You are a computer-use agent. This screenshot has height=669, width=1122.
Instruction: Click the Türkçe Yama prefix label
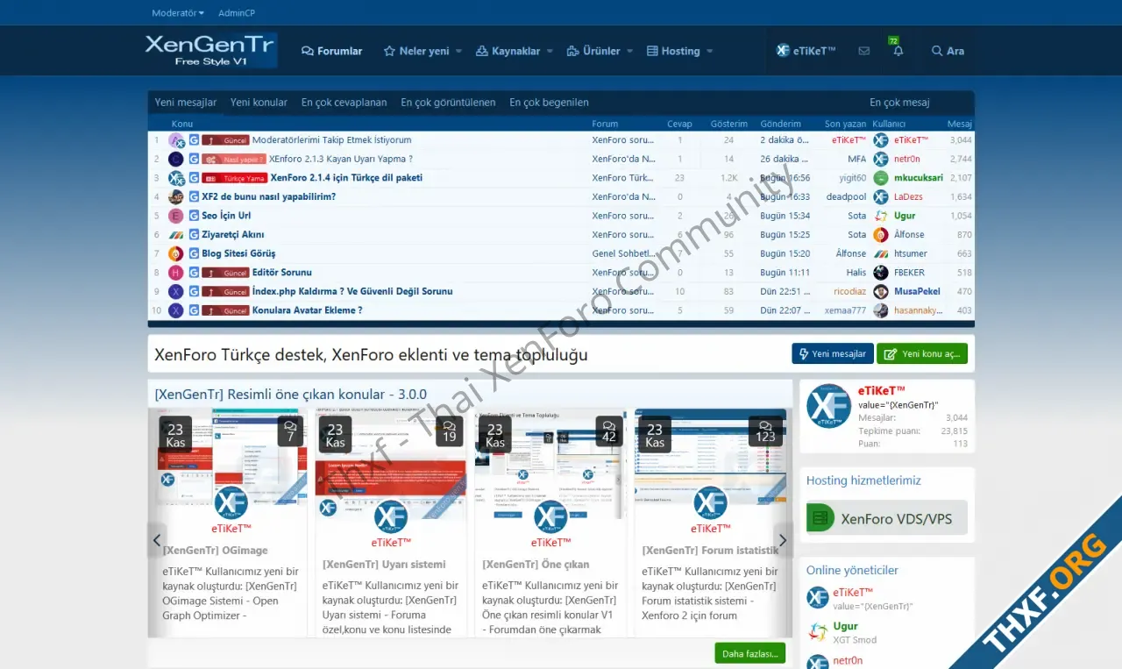pos(235,178)
